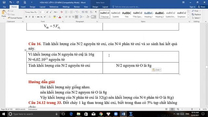Expand the bullet list dropdown arrow
The width and height of the screenshot is (208, 117).
pos(69,12)
